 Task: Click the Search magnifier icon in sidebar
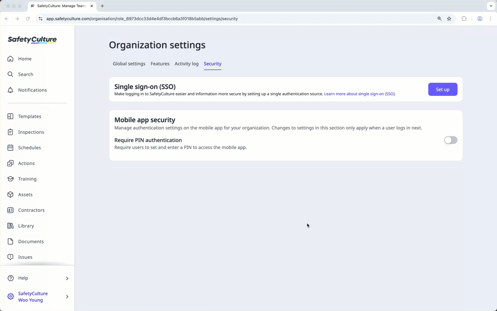[10, 74]
